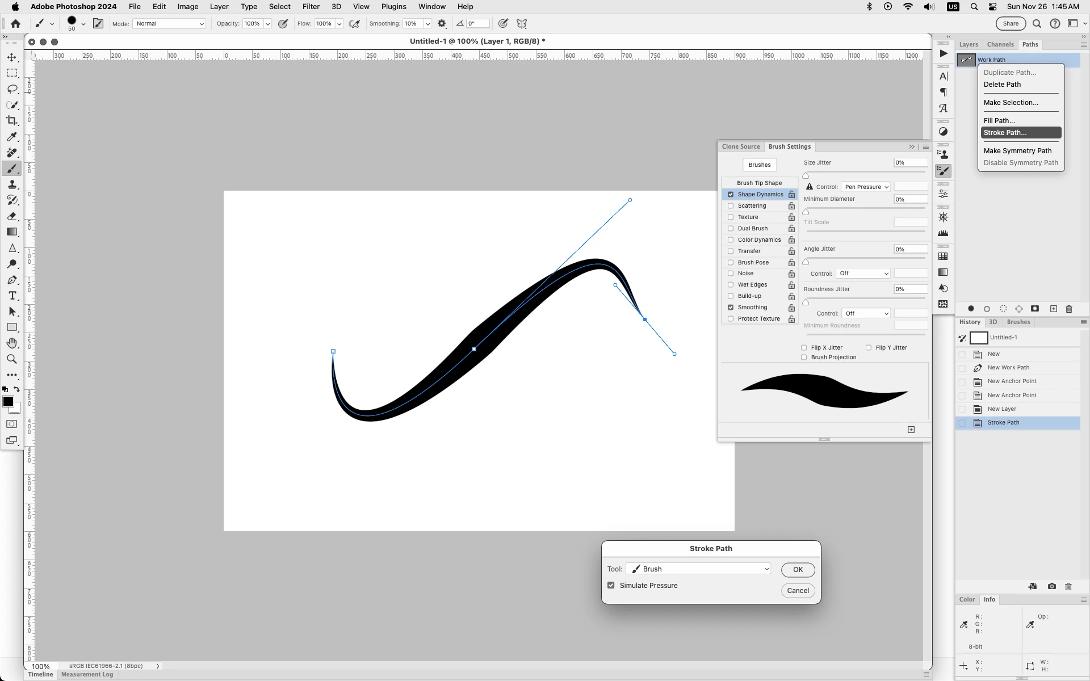
Task: Click the Lasso tool icon
Action: click(x=12, y=89)
